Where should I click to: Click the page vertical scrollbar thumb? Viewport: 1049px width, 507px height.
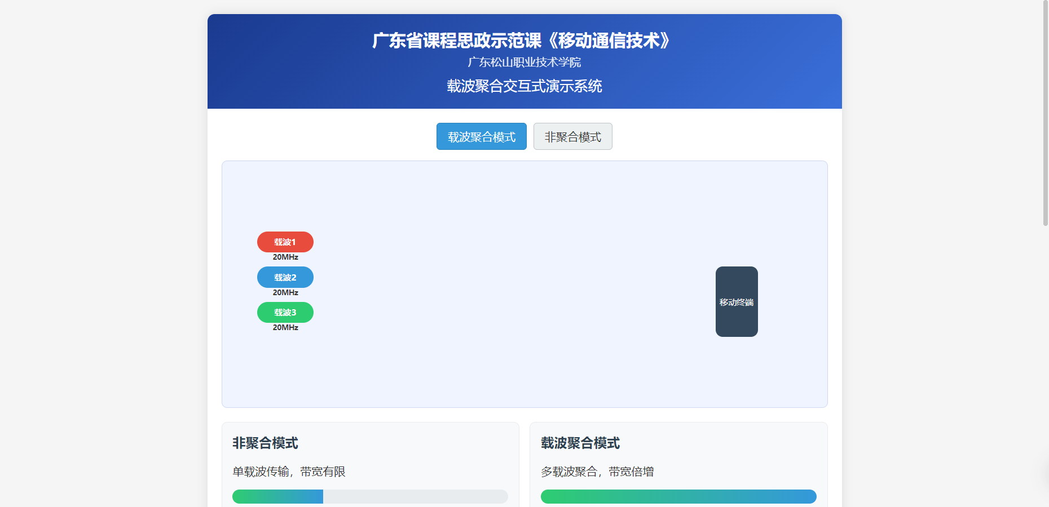click(x=1045, y=113)
